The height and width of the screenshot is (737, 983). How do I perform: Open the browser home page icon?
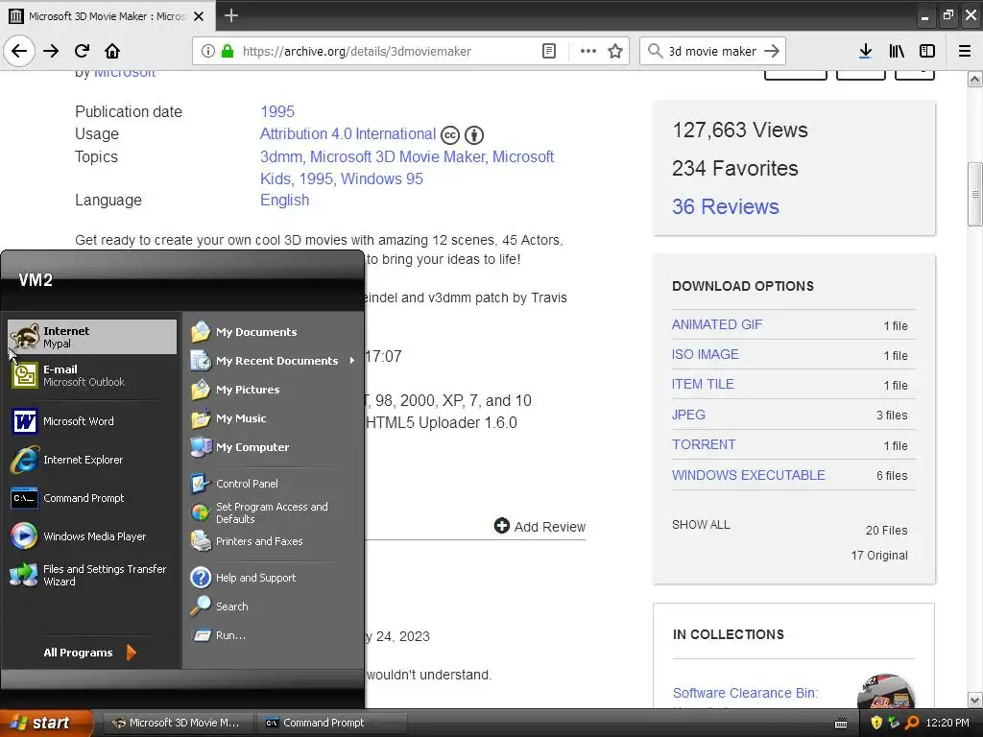[x=112, y=51]
